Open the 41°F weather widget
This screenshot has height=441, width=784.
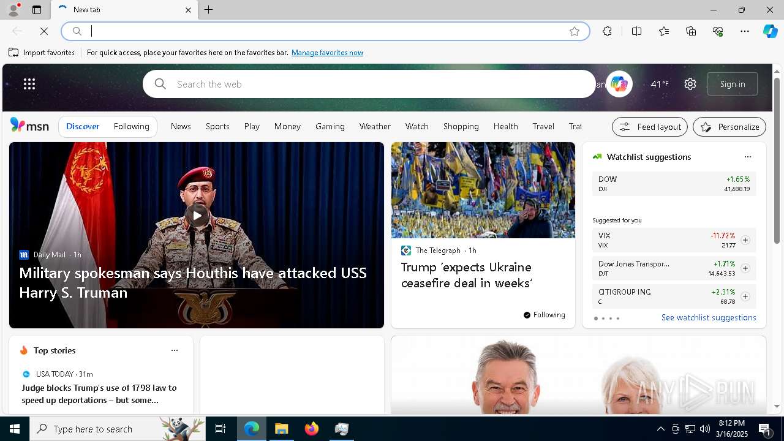tap(660, 84)
